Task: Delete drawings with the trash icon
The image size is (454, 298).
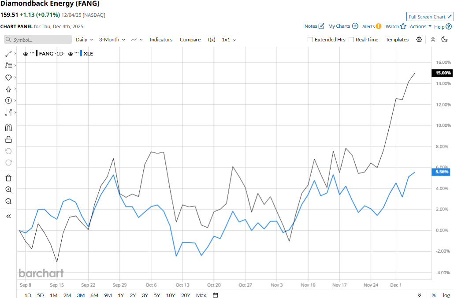Action: (8, 178)
